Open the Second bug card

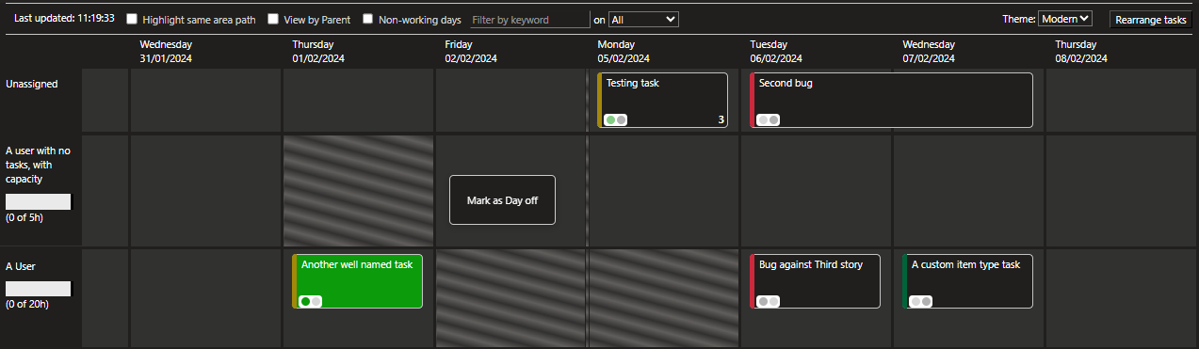(891, 100)
